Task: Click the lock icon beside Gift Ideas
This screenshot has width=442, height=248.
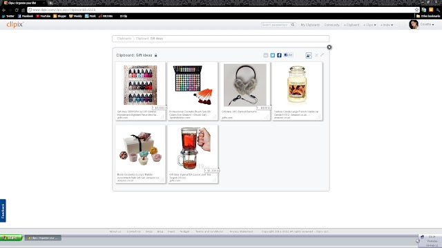Action: 155,55
